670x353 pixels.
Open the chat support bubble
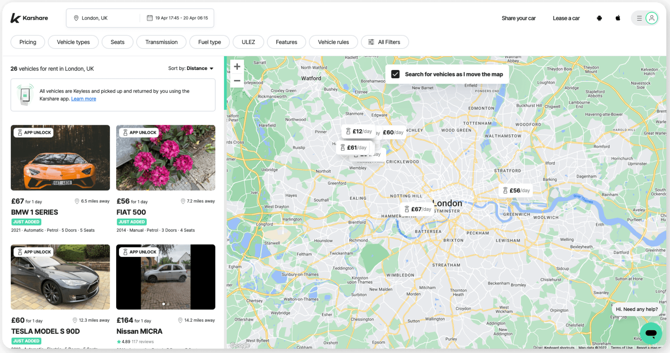651,333
